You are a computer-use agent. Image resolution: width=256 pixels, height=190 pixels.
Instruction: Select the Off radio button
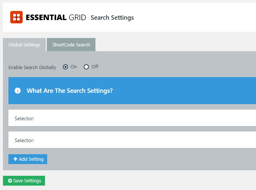86,67
